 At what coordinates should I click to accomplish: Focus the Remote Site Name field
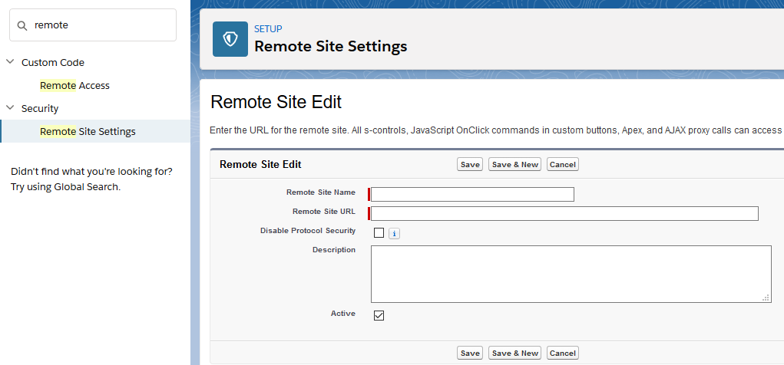472,194
